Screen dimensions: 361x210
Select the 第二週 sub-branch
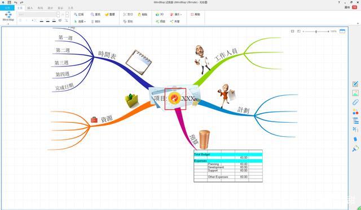pos(63,50)
